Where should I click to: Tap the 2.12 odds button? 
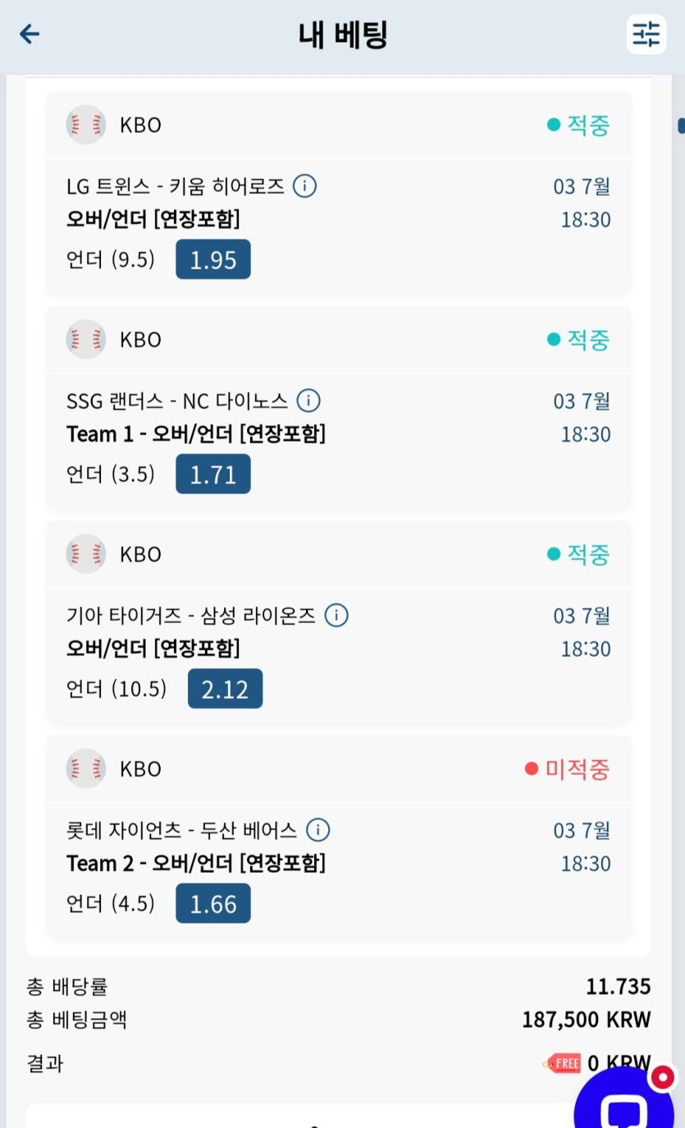click(225, 689)
